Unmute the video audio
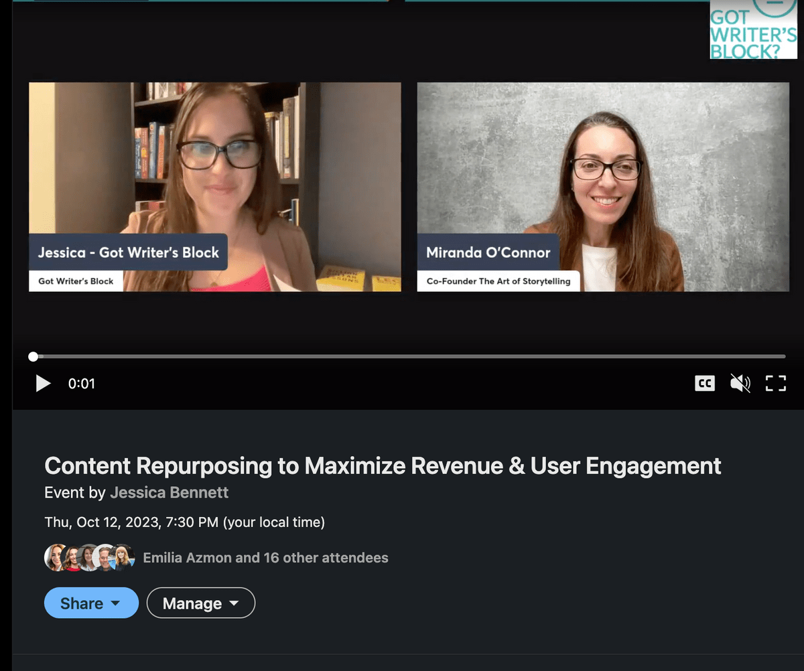 [740, 384]
